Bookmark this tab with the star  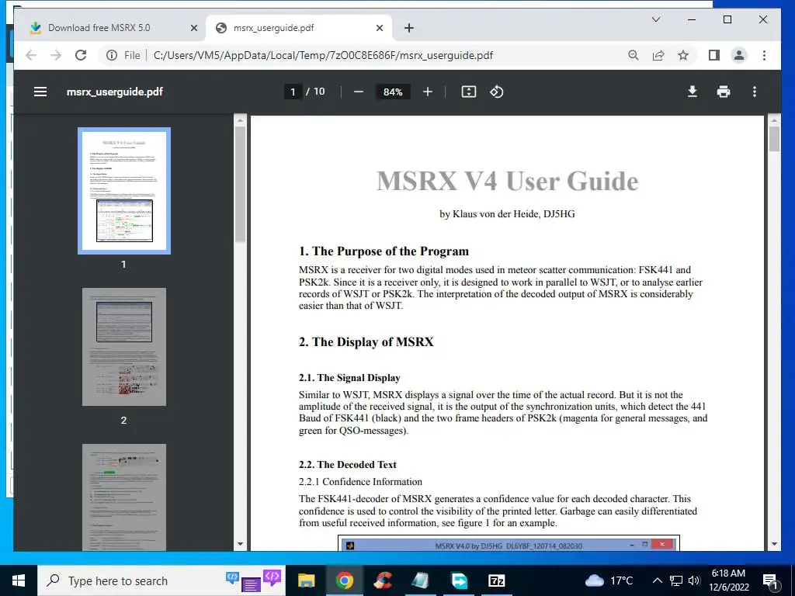click(x=683, y=55)
